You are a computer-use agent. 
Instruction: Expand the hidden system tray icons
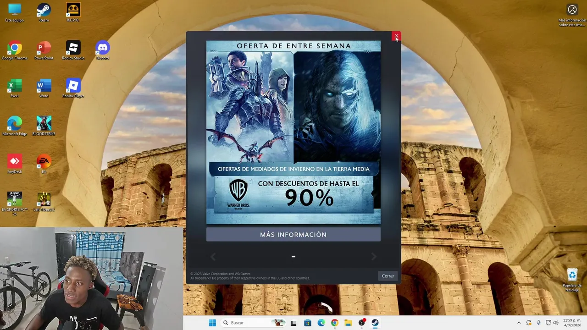click(519, 323)
